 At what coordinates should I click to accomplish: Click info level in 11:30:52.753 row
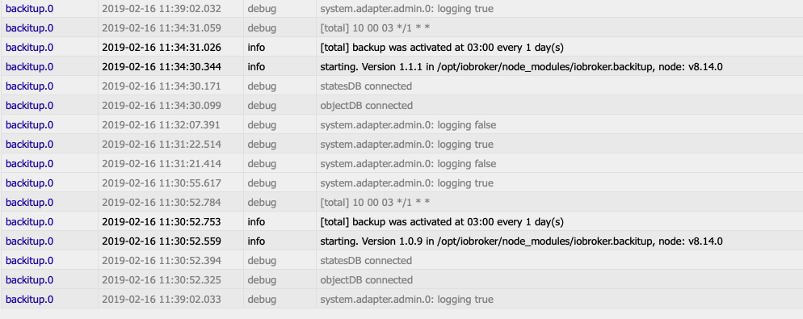tap(256, 222)
